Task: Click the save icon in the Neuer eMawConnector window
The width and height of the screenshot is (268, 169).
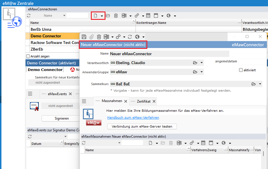Action: (x=84, y=37)
